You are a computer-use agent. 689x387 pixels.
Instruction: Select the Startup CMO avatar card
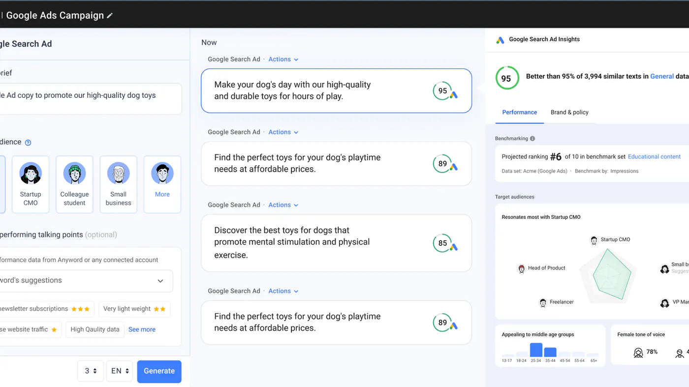click(31, 184)
